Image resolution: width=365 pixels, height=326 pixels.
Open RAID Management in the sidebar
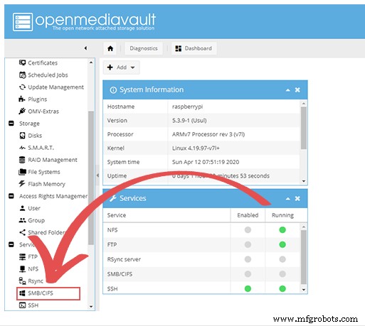coord(48,160)
